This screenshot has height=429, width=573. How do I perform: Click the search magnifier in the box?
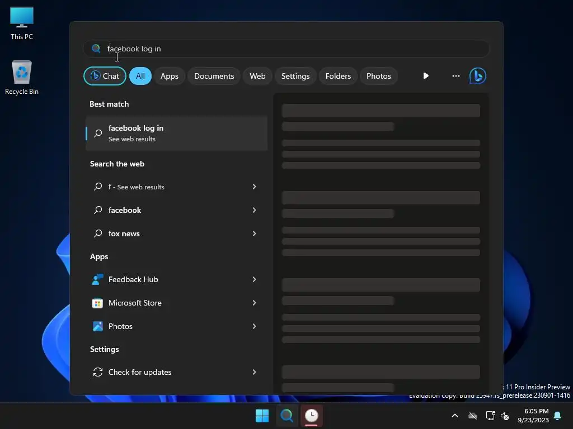[96, 49]
